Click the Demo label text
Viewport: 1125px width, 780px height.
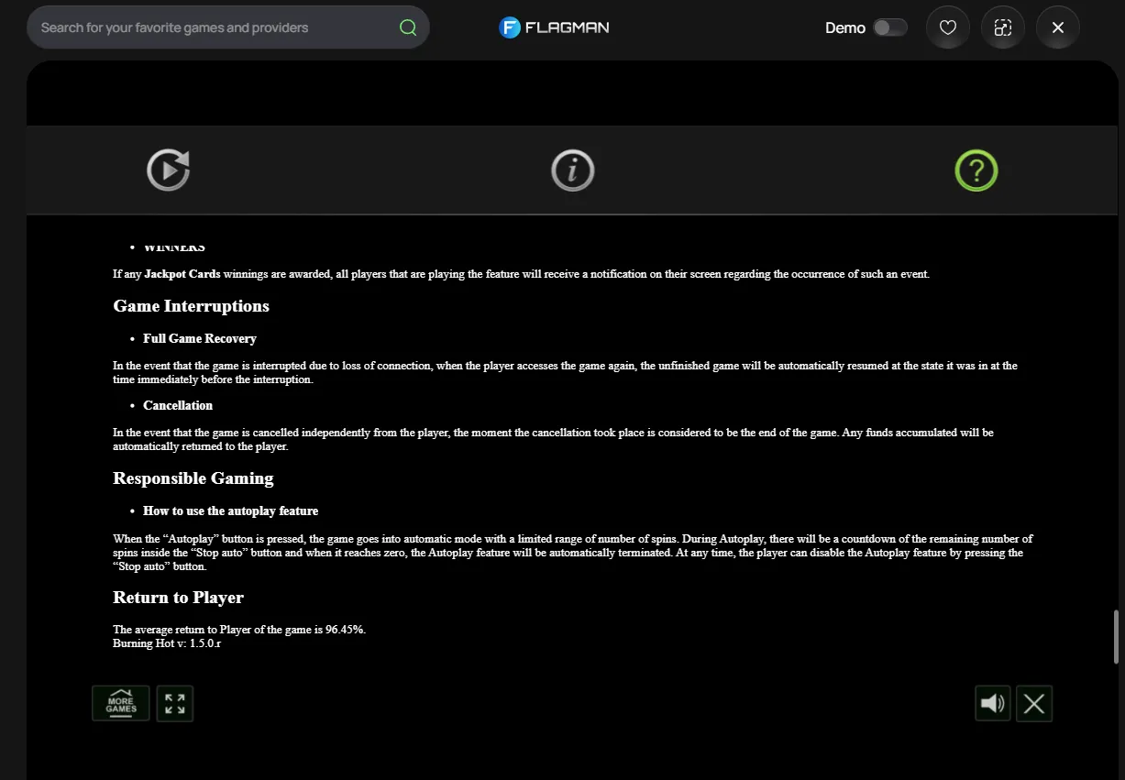coord(845,27)
